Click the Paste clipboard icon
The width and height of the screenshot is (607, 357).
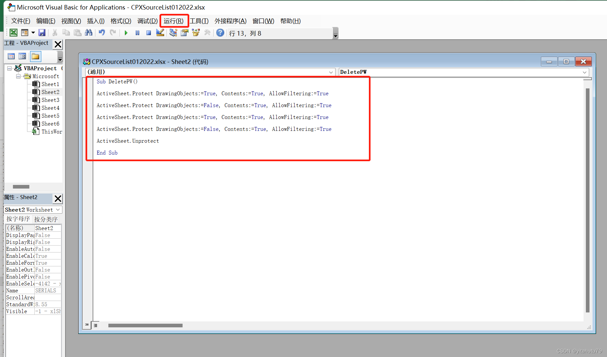click(x=78, y=33)
